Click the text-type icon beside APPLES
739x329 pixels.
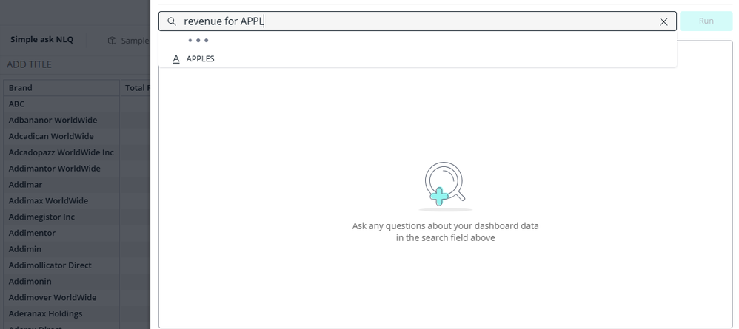click(176, 58)
